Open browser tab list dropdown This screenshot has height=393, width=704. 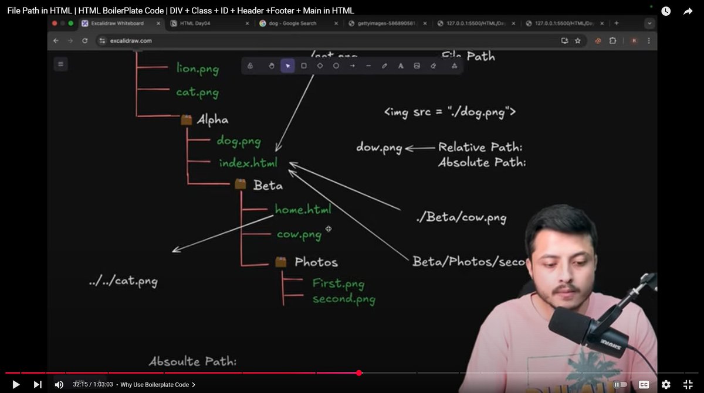[649, 23]
